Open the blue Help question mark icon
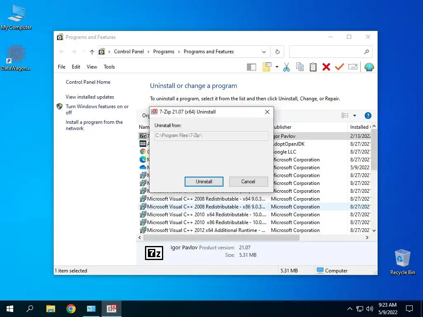The width and height of the screenshot is (423, 317). (x=368, y=116)
